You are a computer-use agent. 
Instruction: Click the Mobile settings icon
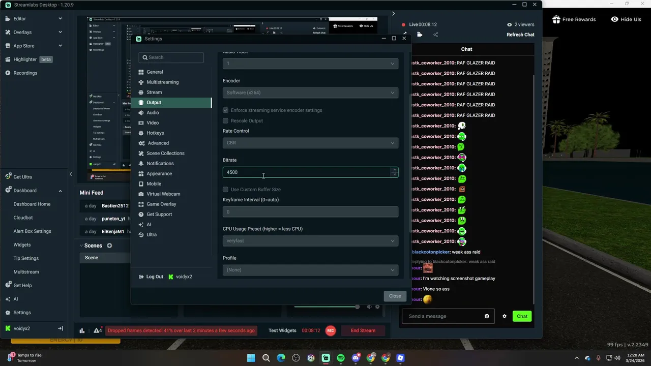pyautogui.click(x=141, y=184)
